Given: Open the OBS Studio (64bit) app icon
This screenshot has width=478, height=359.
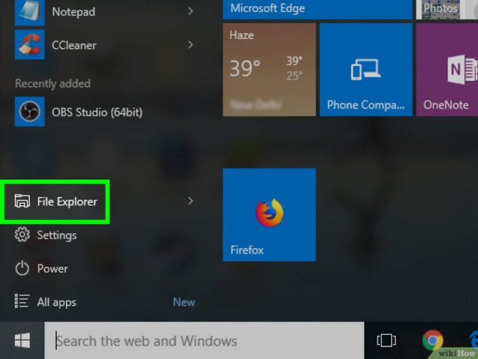Looking at the screenshot, I should 30,111.
